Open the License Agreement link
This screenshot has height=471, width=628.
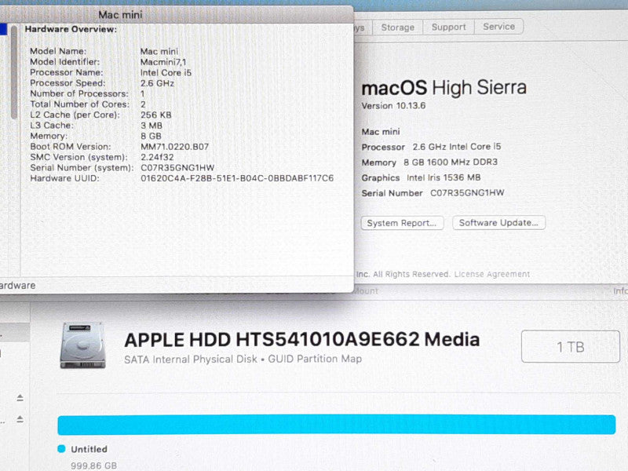click(492, 274)
